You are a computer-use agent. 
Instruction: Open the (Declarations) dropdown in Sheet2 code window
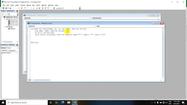click(158, 18)
